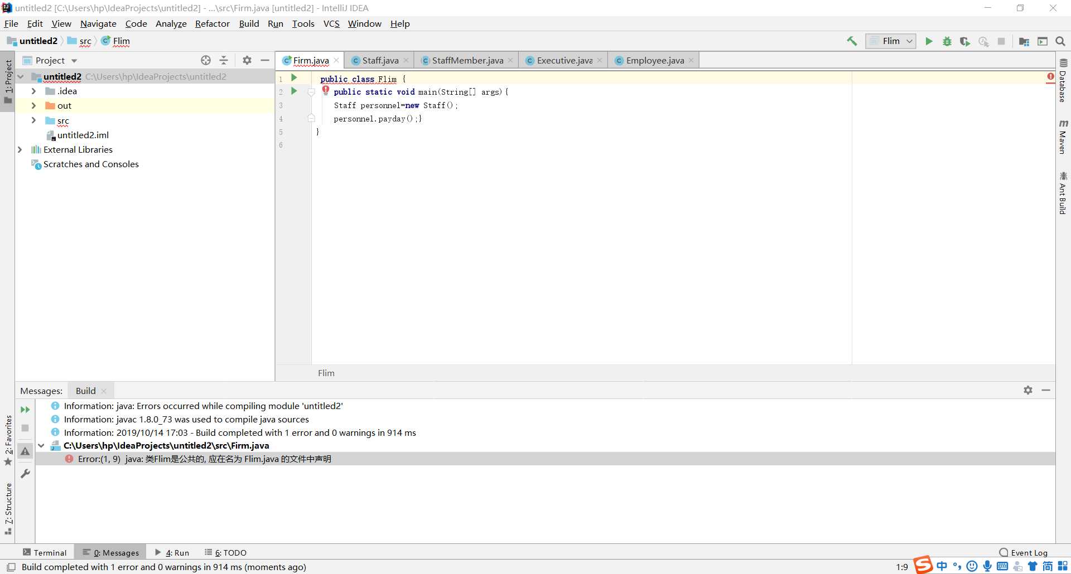Click the wrench icon in Messages sidebar
This screenshot has height=574, width=1071.
(x=25, y=474)
